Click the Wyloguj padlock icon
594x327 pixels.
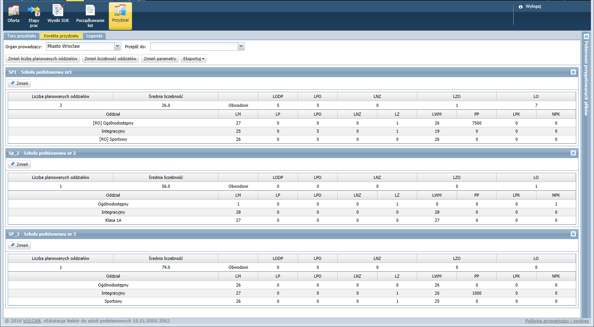[521, 6]
